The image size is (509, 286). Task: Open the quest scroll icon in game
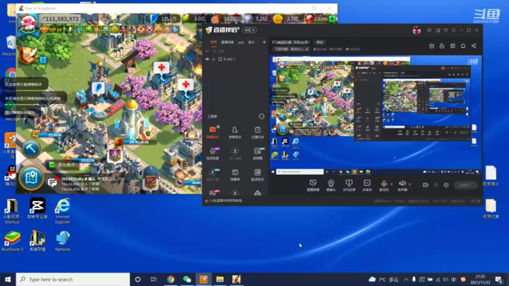coord(27,55)
